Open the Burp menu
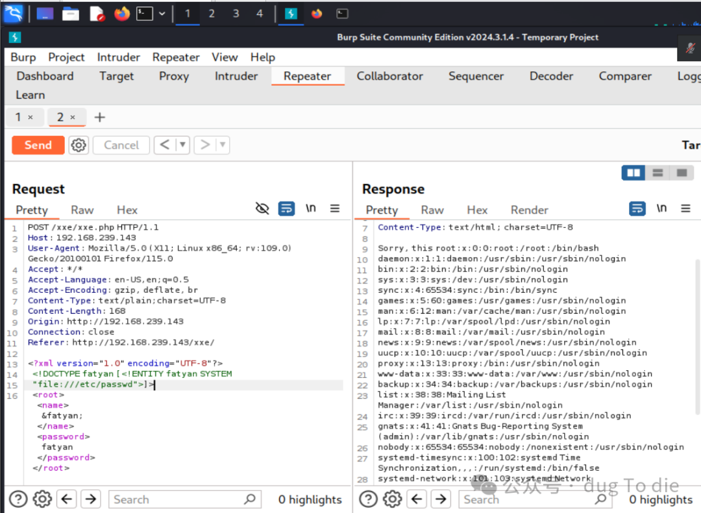Screen dimensions: 701x513 23,57
